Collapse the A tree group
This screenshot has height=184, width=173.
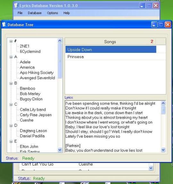pos(11,57)
